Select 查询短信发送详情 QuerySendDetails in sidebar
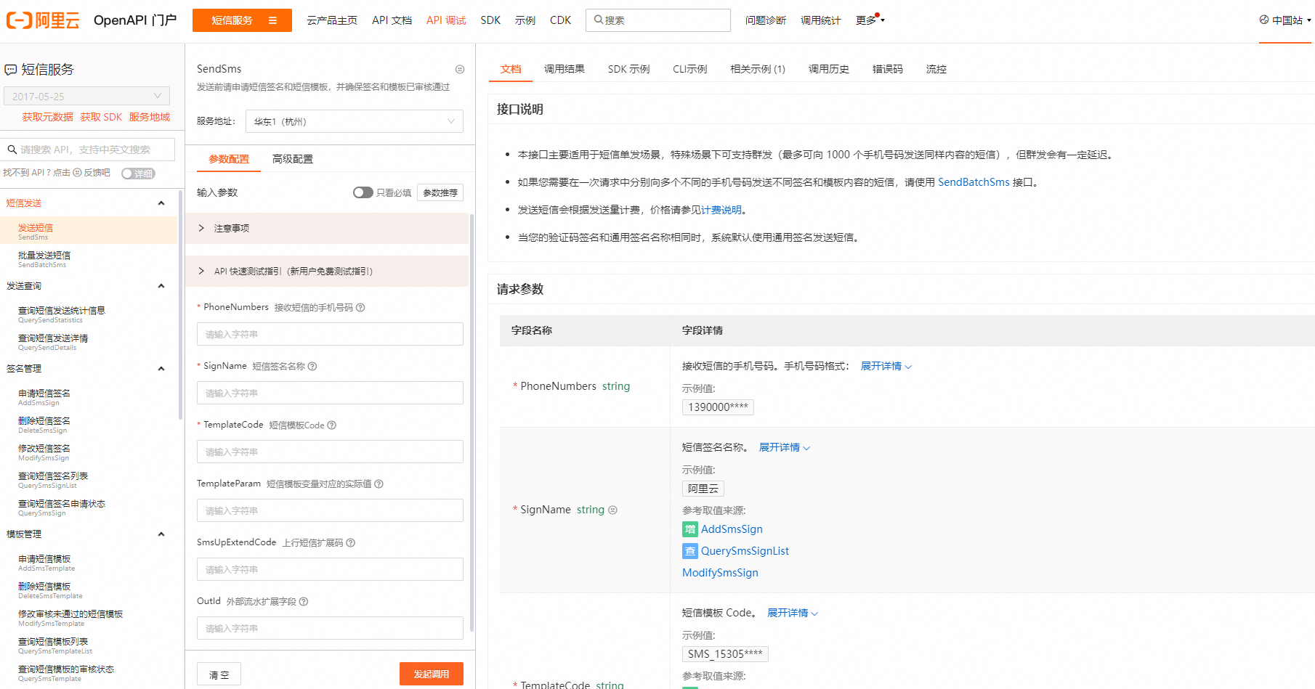This screenshot has height=689, width=1315. click(89, 342)
